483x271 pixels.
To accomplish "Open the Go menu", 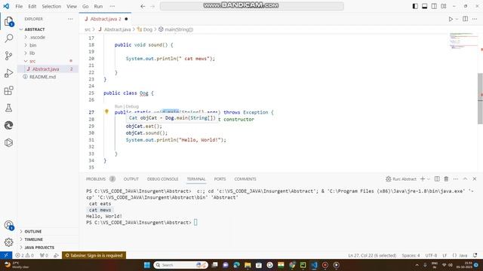I will click(85, 6).
